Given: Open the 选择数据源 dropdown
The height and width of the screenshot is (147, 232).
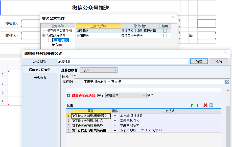Looking at the screenshot, I should 99,70.
